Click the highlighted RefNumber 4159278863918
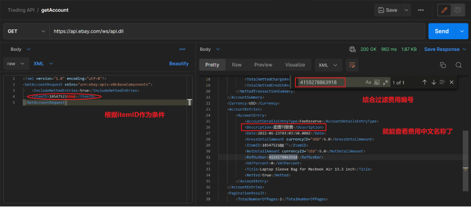471x207 pixels. point(283,157)
